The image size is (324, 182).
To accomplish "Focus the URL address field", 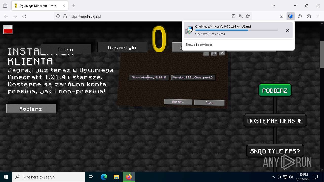I will (149, 16).
